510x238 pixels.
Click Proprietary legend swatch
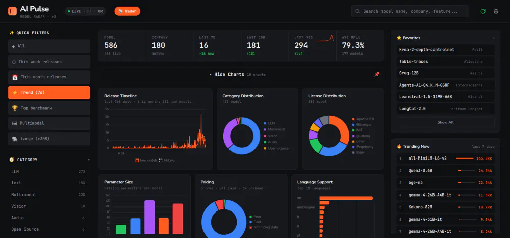coord(353,147)
